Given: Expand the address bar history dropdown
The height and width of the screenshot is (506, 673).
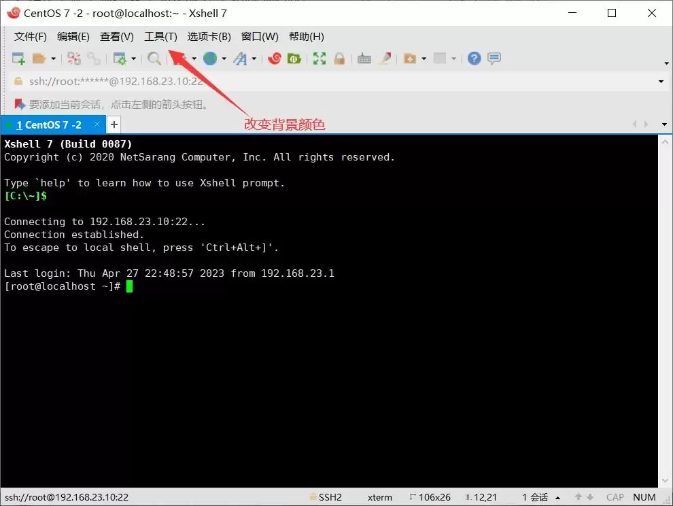Looking at the screenshot, I should coord(661,82).
